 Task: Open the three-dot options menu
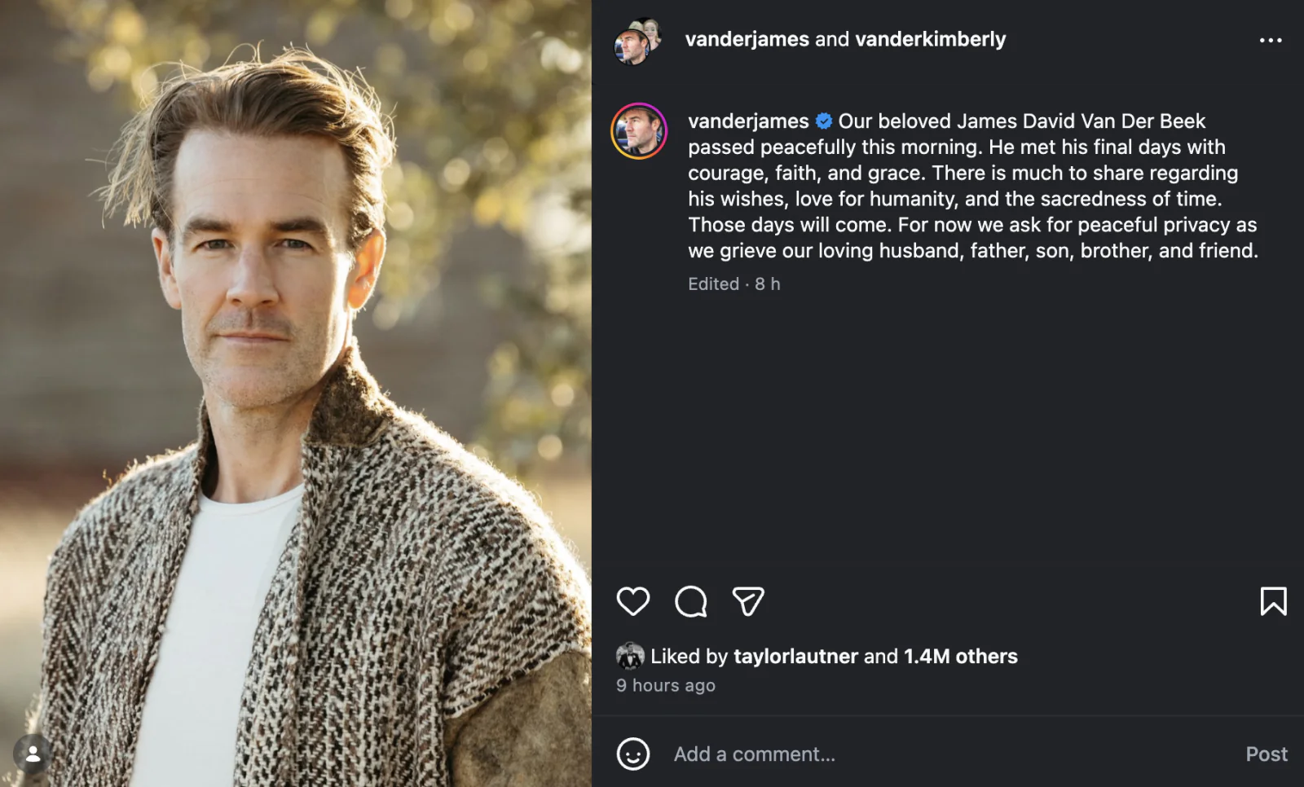1269,39
